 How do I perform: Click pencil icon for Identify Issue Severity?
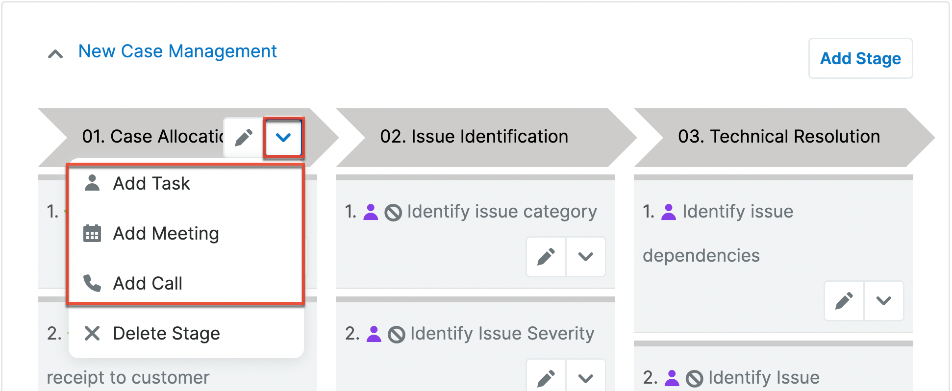point(546,377)
